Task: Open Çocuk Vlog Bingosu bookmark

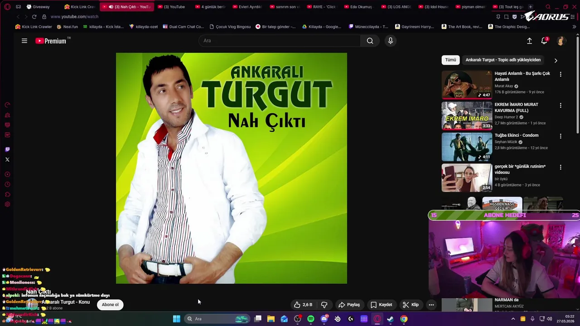Action: [230, 27]
